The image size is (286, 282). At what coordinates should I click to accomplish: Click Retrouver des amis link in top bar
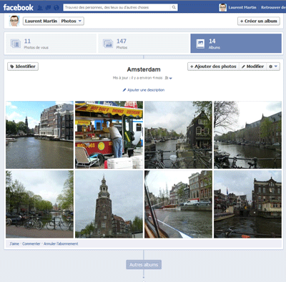pyautogui.click(x=273, y=7)
